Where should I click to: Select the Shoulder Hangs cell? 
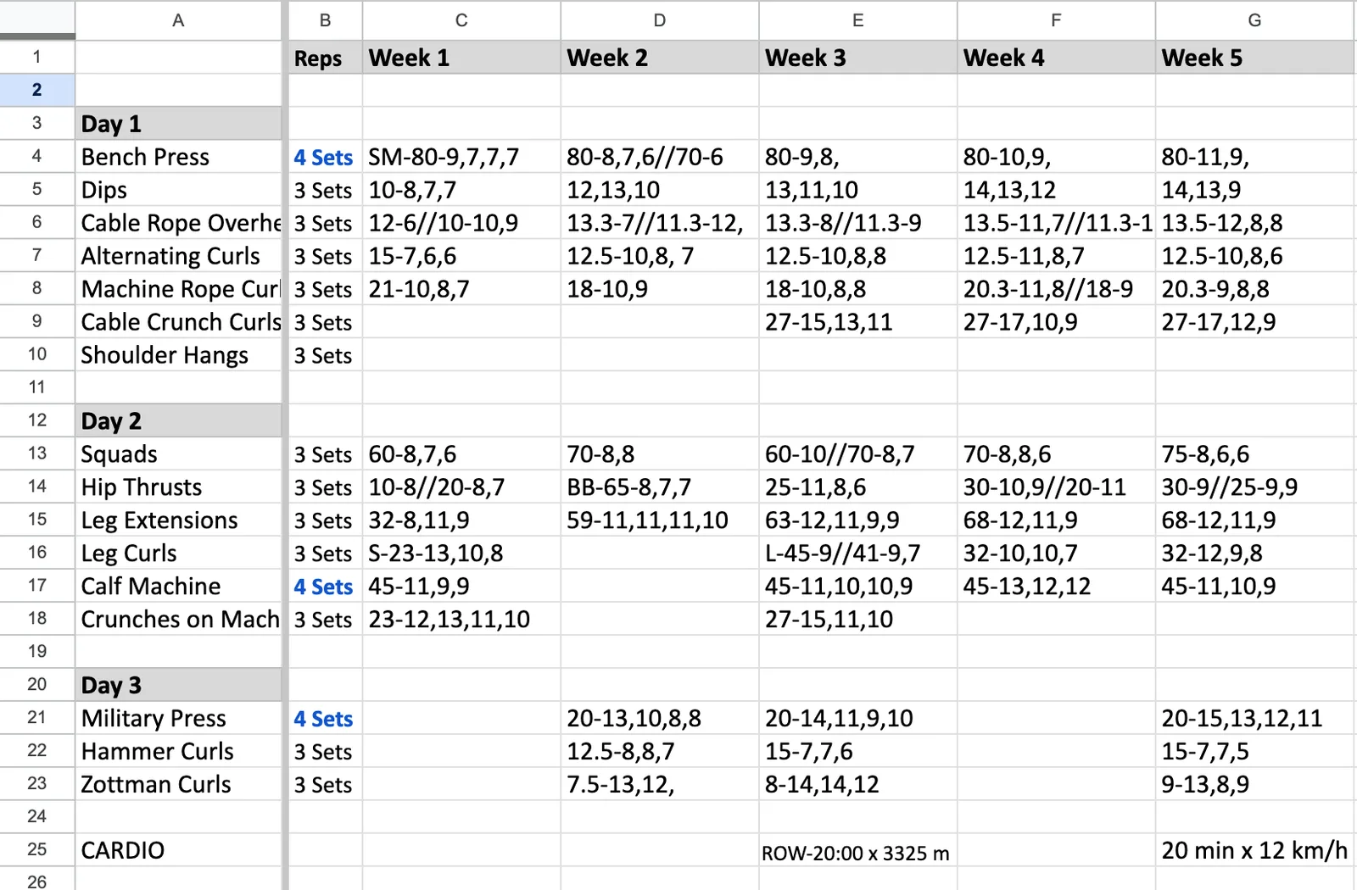click(178, 355)
